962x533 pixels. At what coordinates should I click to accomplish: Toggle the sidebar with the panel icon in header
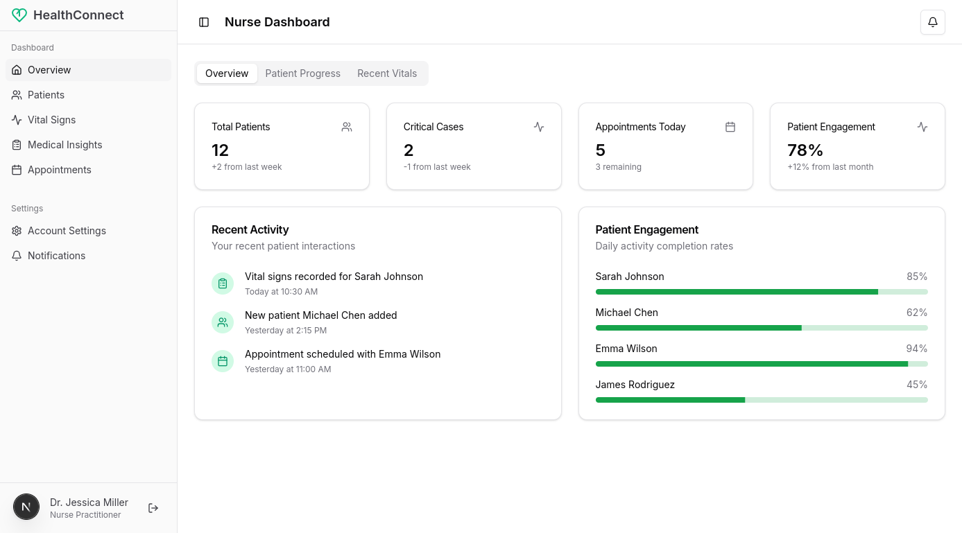203,21
